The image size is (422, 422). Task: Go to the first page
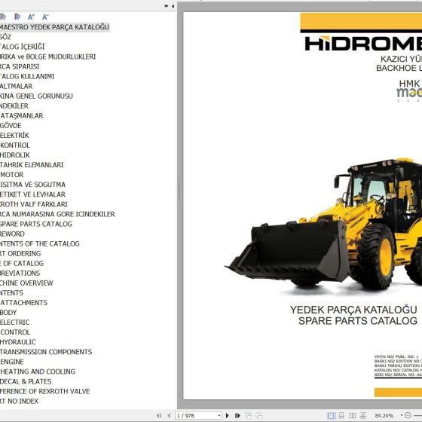tap(159, 415)
